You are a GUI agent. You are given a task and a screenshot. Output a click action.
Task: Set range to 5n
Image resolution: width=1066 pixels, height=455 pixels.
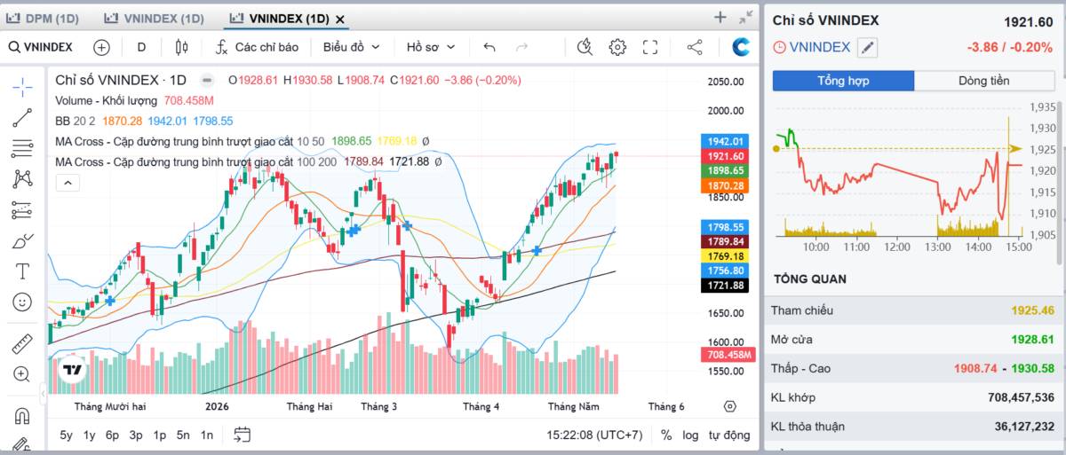(x=183, y=435)
